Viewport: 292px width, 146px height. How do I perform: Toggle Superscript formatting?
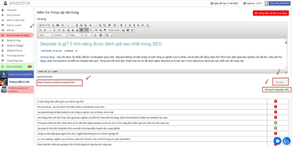pos(143,25)
